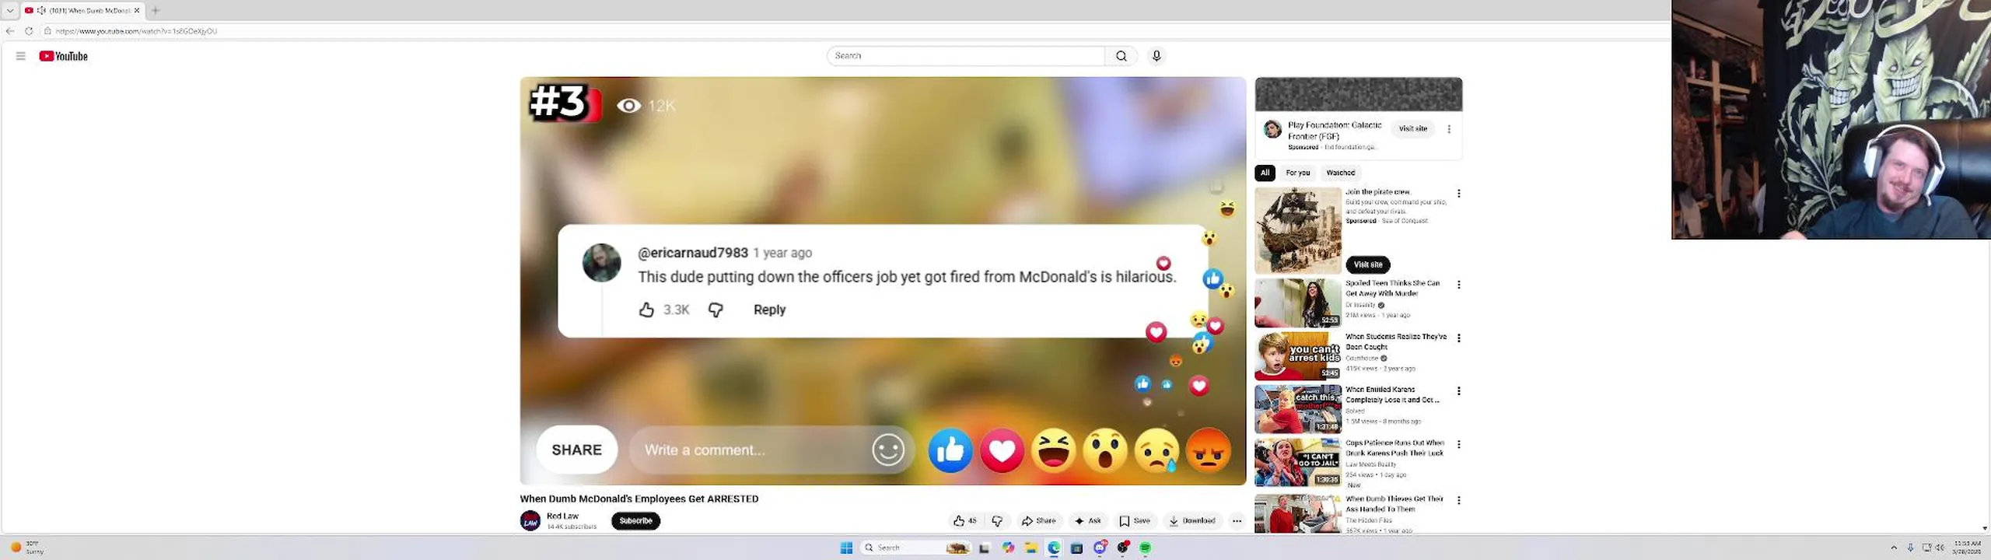The width and height of the screenshot is (1991, 560).
Task: Open options menu for Join the pirate crew
Action: click(1459, 193)
